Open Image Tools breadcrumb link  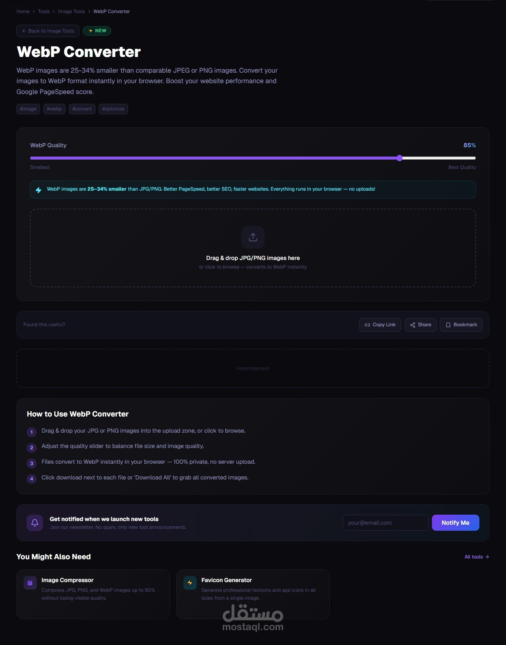71,12
